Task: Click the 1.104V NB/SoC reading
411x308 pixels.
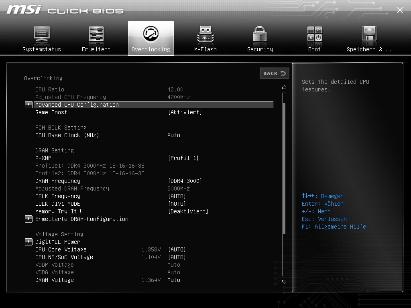Action: [x=151, y=257]
